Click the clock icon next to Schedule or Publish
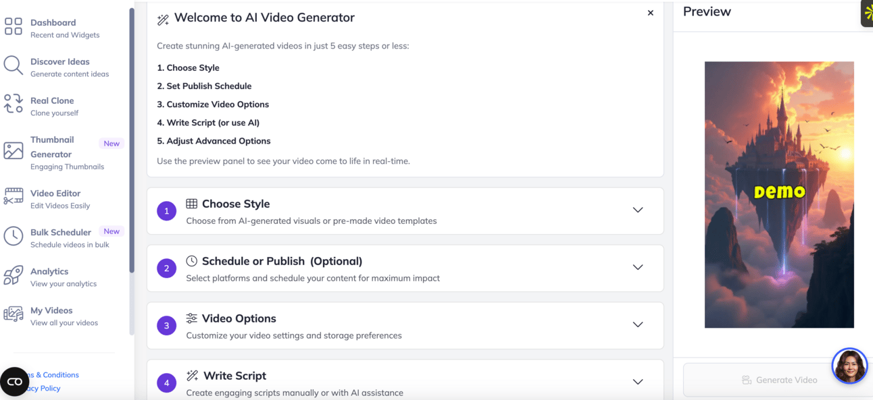 pos(192,261)
